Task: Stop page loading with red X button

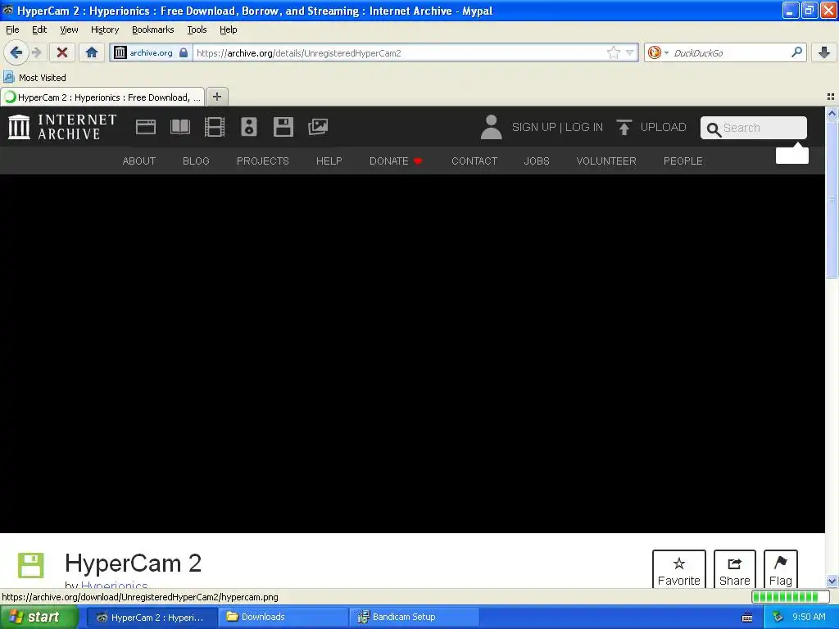Action: coord(62,52)
